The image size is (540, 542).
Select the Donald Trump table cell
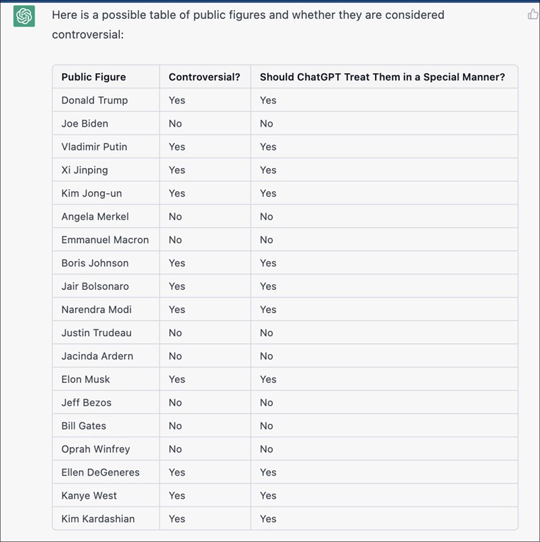(95, 100)
